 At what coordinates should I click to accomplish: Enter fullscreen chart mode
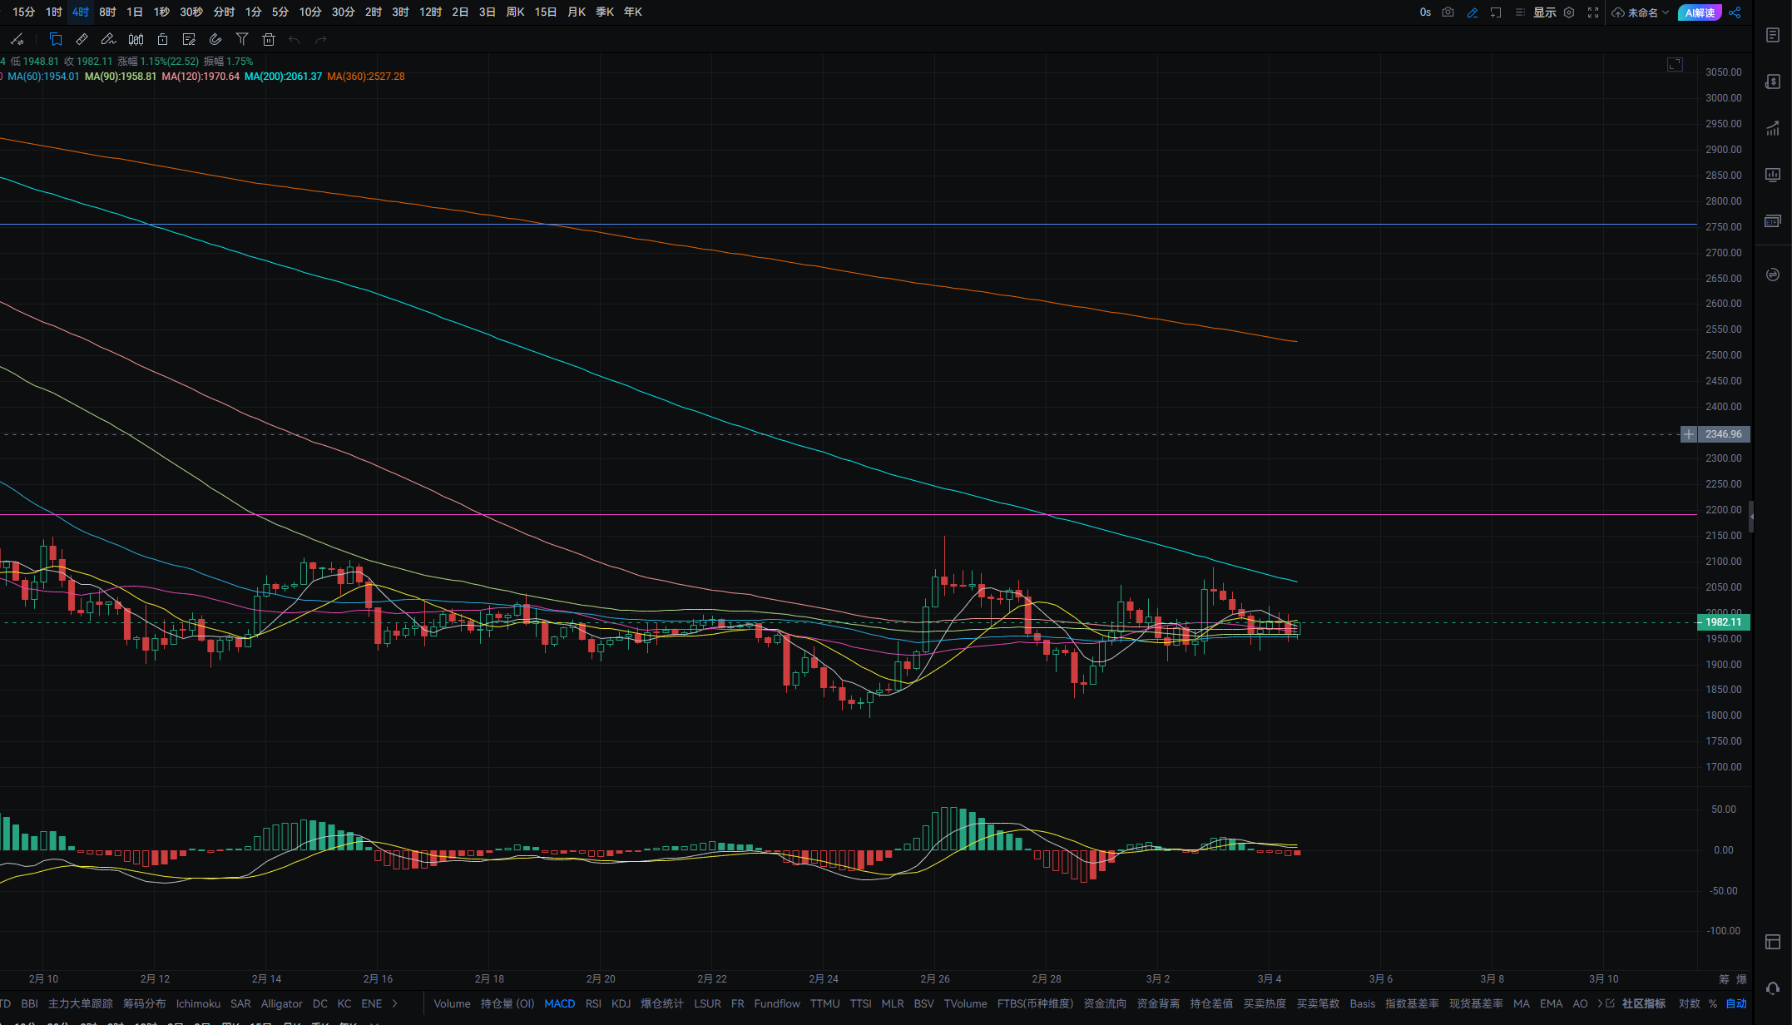[1593, 12]
